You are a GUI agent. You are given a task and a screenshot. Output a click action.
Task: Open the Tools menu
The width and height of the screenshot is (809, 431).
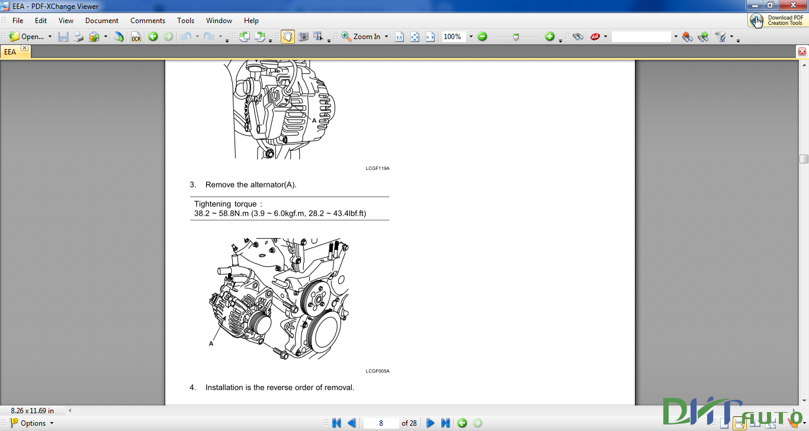pyautogui.click(x=185, y=20)
